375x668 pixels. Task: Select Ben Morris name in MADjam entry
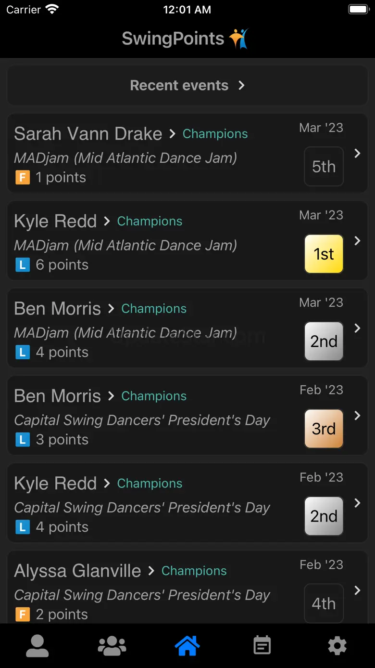coord(57,309)
